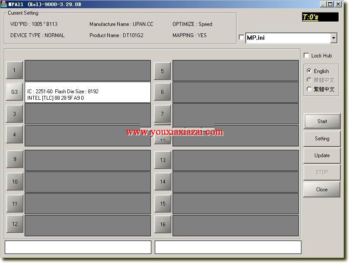Click the Product Name : DT101G2 text
The height and width of the screenshot is (263, 349).
coord(116,35)
